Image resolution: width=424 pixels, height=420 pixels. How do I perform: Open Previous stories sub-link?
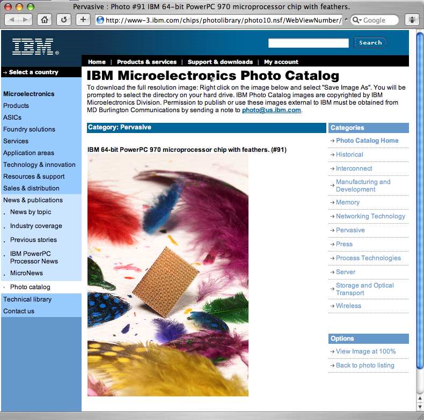33,240
